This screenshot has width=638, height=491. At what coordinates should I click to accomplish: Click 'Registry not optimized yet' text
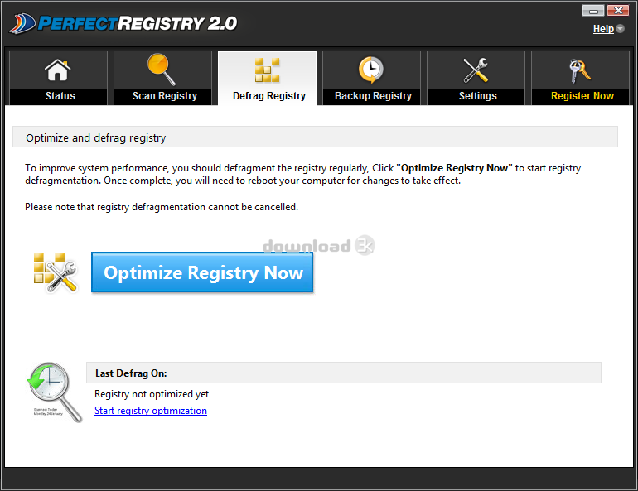(152, 394)
